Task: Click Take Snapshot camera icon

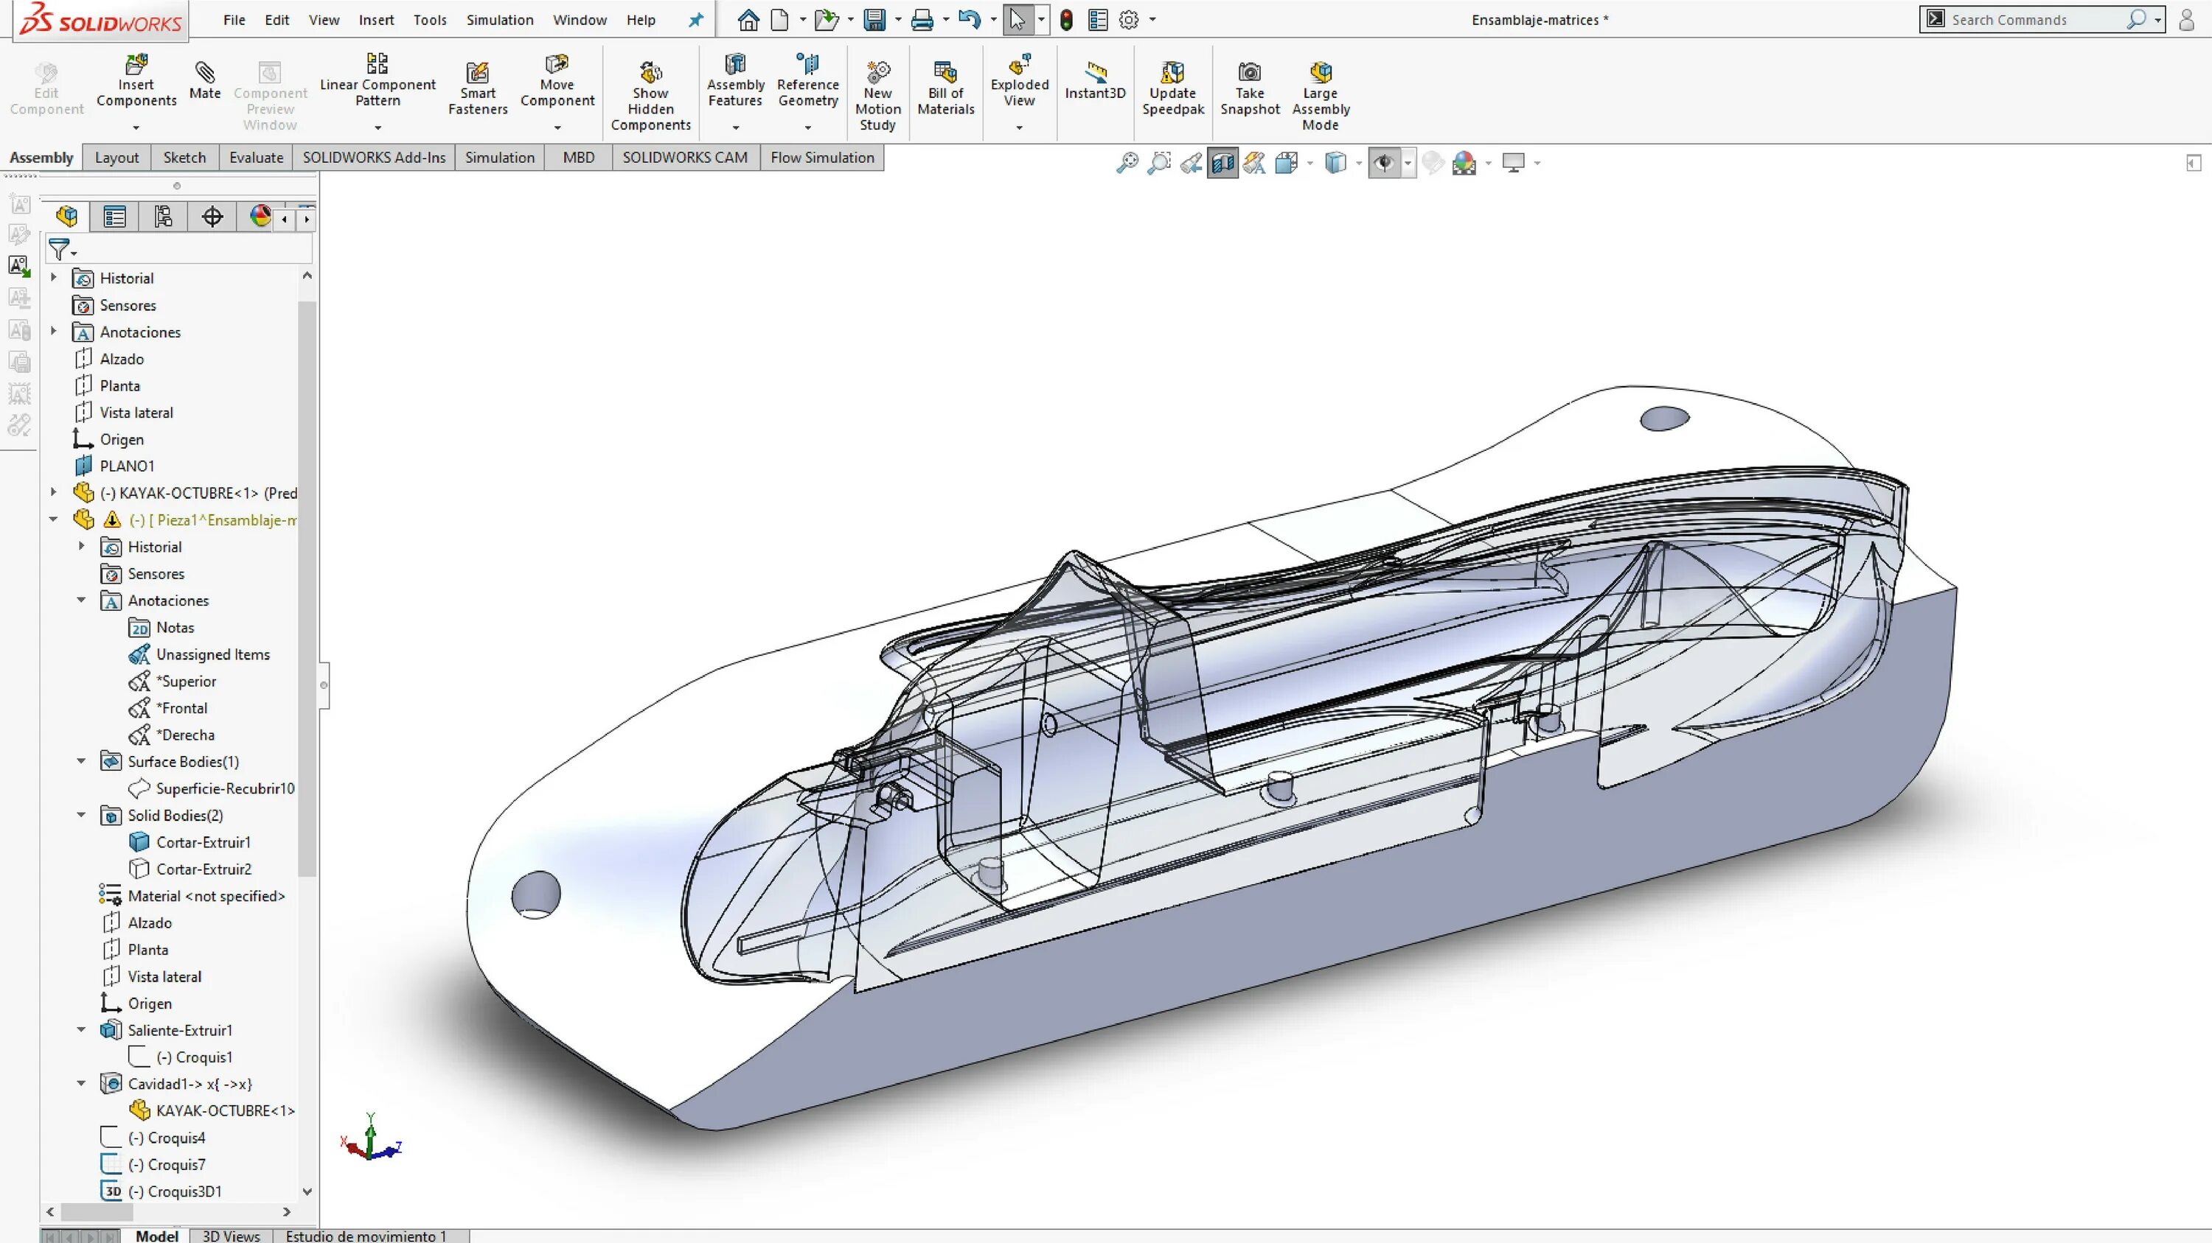Action: pos(1249,73)
